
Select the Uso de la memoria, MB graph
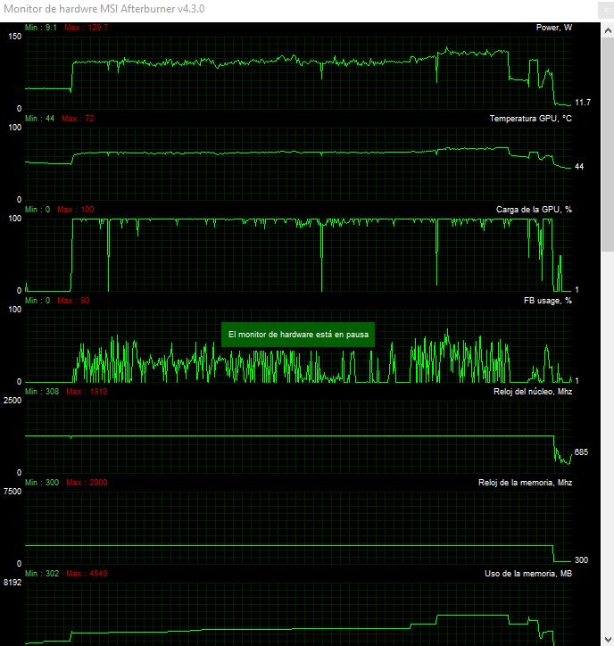point(298,614)
